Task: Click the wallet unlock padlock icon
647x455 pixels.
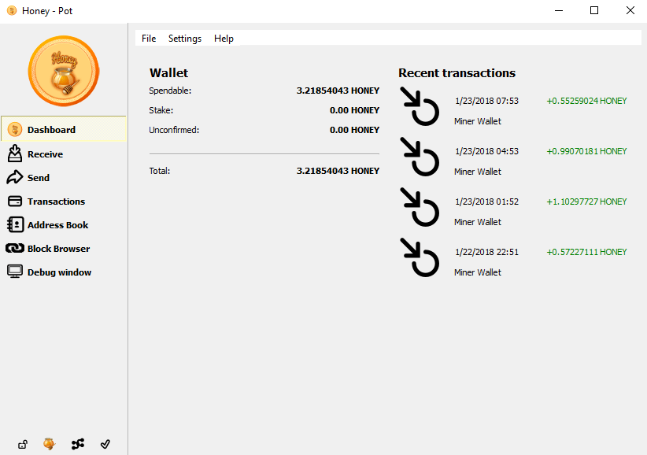Action: click(x=23, y=445)
